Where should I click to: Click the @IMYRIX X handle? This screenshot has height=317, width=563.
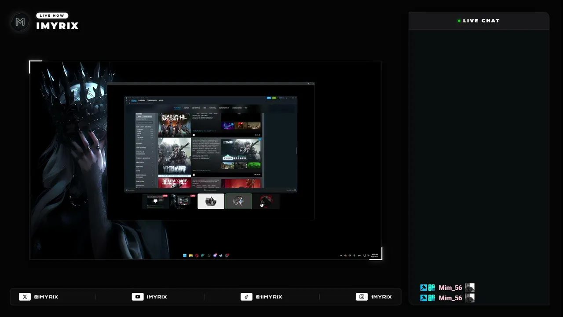point(46,297)
